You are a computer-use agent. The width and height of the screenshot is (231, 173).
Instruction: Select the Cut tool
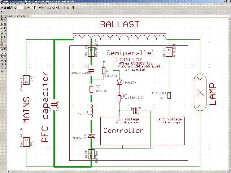click(x=2, y=34)
